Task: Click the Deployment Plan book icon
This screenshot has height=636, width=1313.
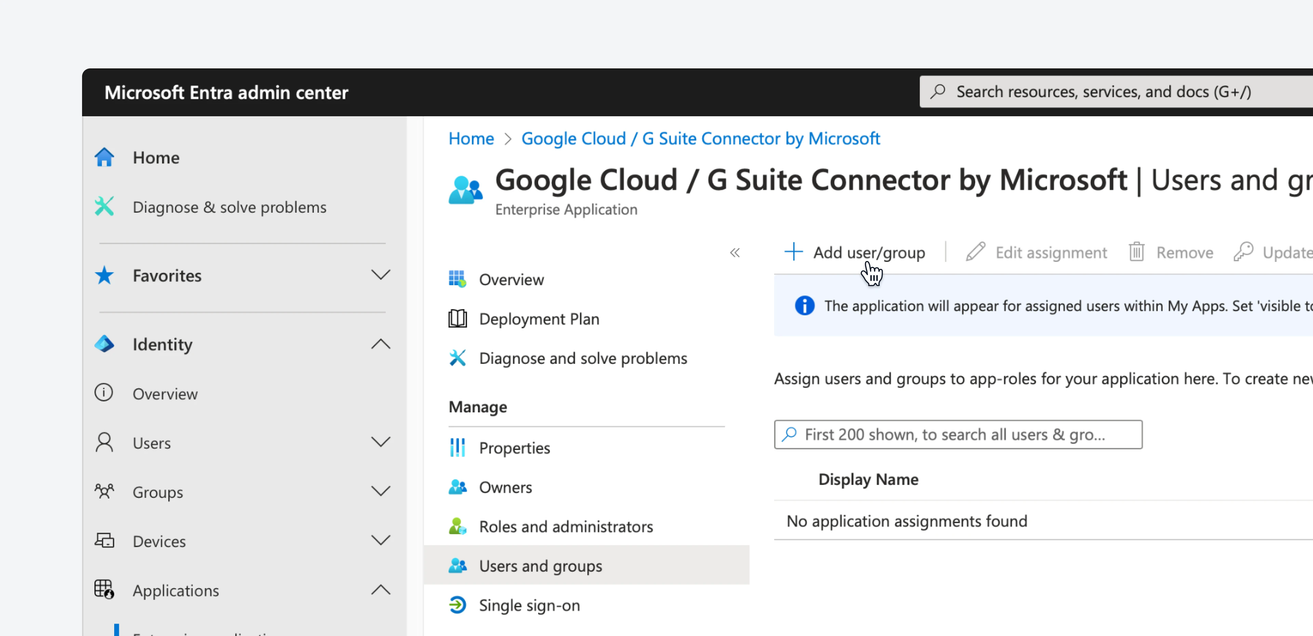Action: coord(457,318)
